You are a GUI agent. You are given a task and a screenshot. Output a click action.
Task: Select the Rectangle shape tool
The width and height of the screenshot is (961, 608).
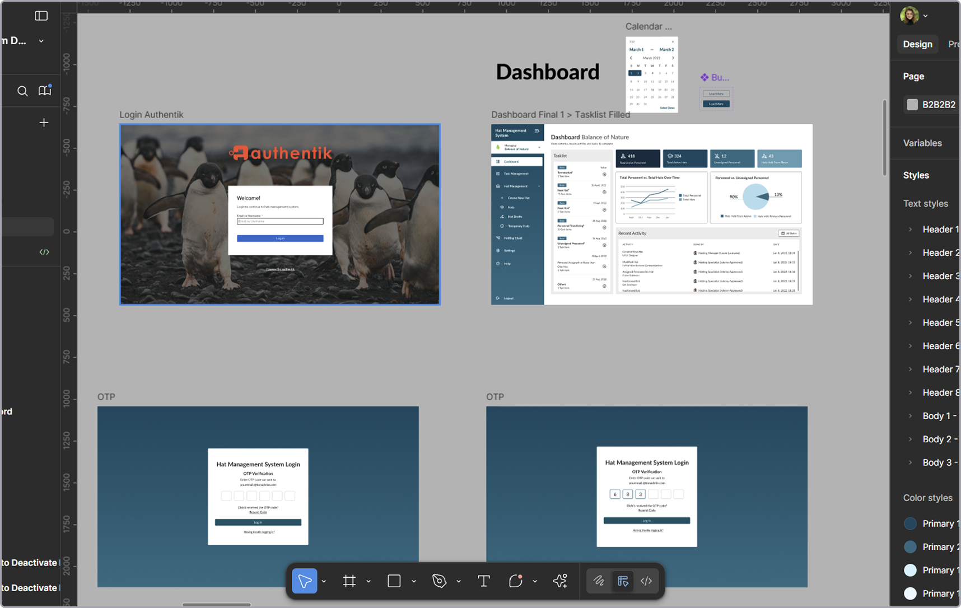coord(394,581)
